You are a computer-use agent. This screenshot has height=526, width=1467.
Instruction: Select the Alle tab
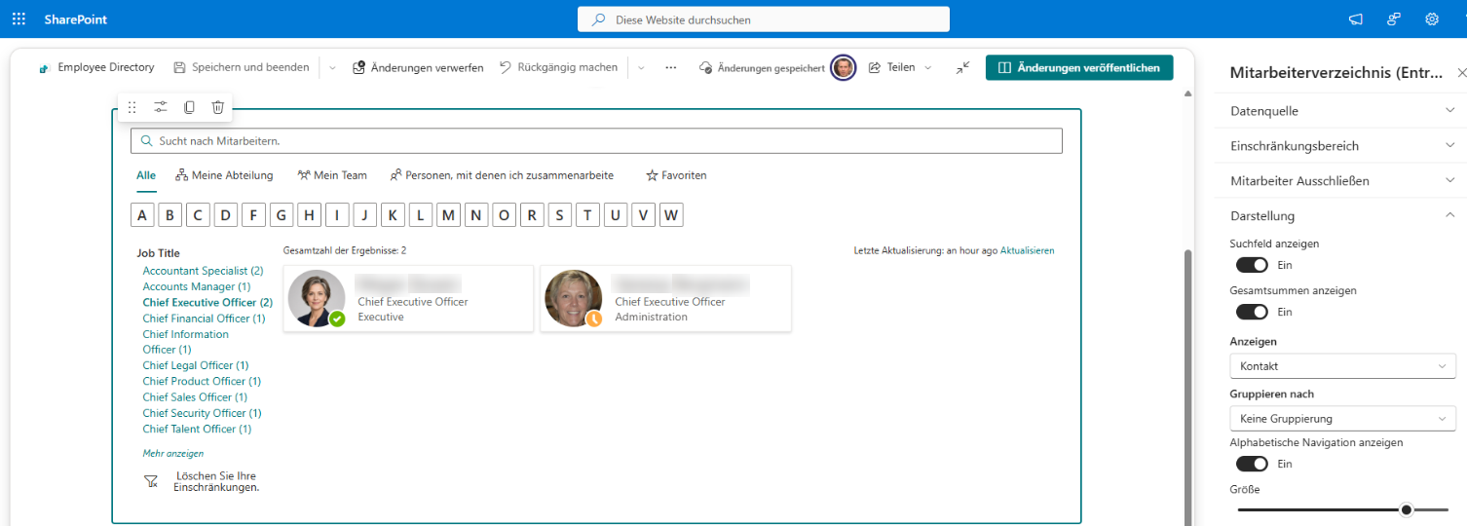pyautogui.click(x=146, y=175)
